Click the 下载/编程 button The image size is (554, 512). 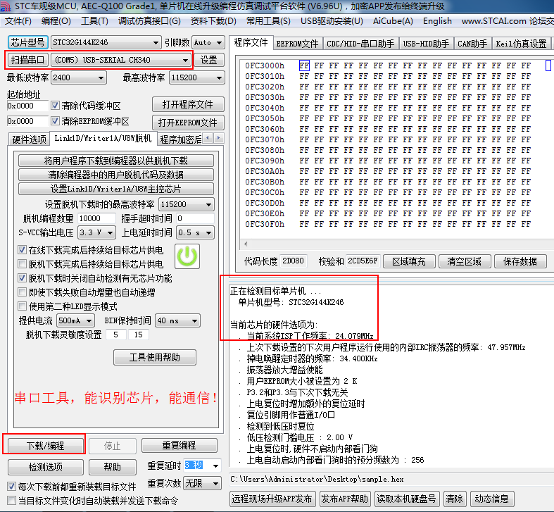pyautogui.click(x=46, y=446)
